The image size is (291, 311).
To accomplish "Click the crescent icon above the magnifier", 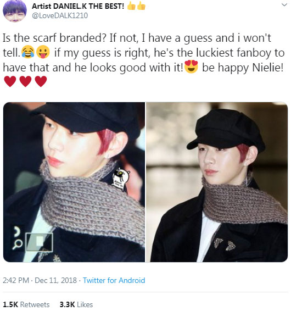I will (16, 232).
